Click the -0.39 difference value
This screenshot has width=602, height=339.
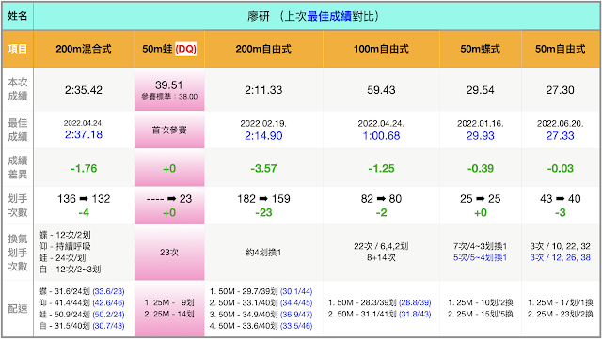click(481, 168)
